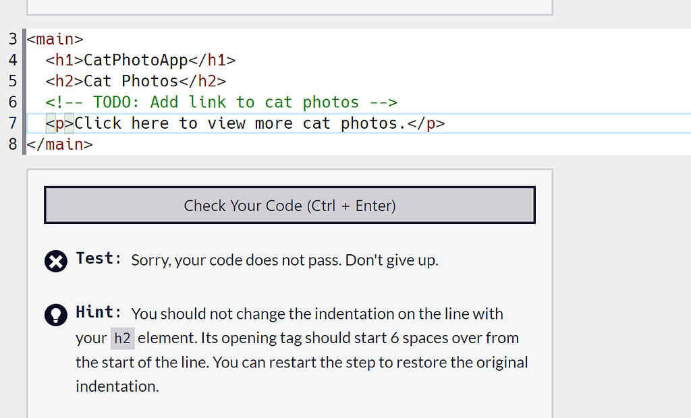Click the closing main tag
691x418 pixels.
59,144
